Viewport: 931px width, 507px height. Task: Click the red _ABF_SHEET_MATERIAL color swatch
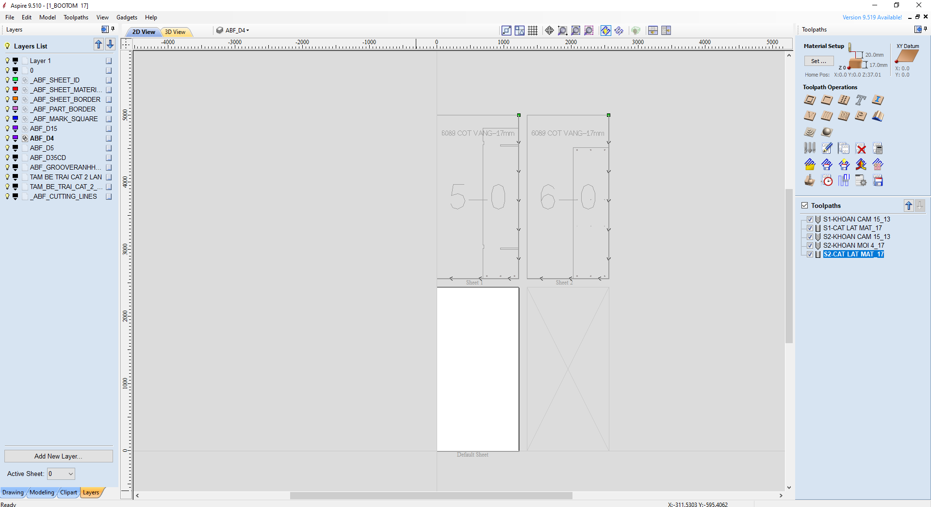[x=16, y=90]
